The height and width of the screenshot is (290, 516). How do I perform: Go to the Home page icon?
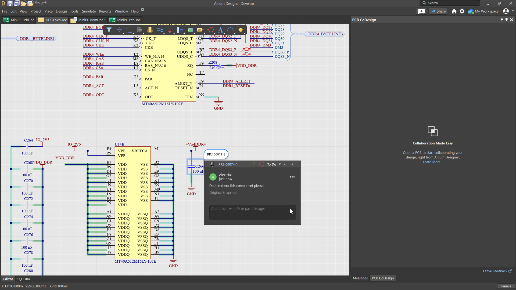[454, 11]
